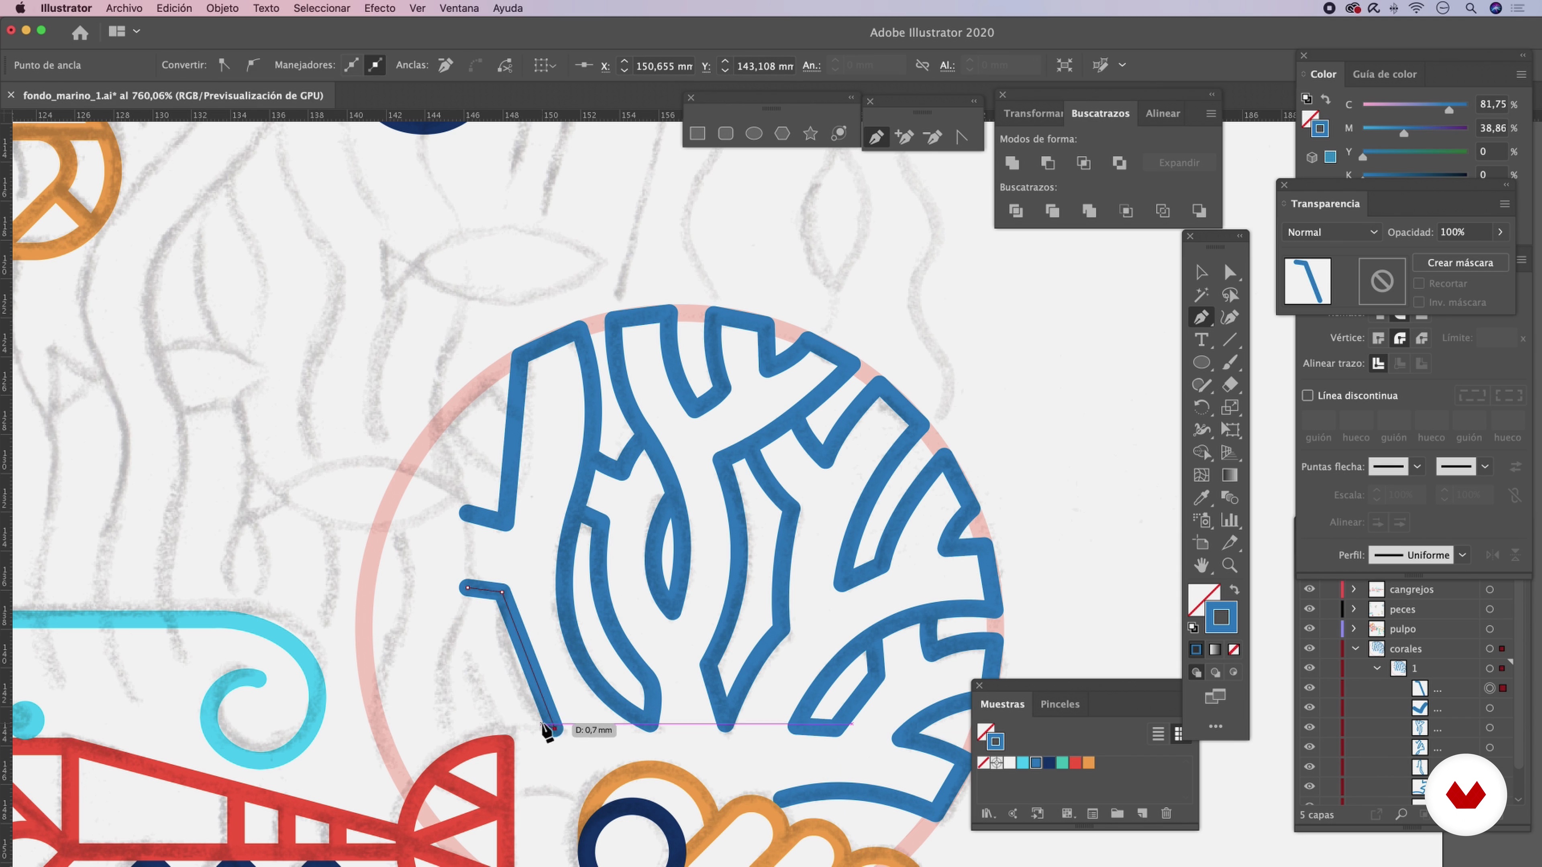The image size is (1542, 867).
Task: Switch to the Alinear tab
Action: pyautogui.click(x=1163, y=114)
